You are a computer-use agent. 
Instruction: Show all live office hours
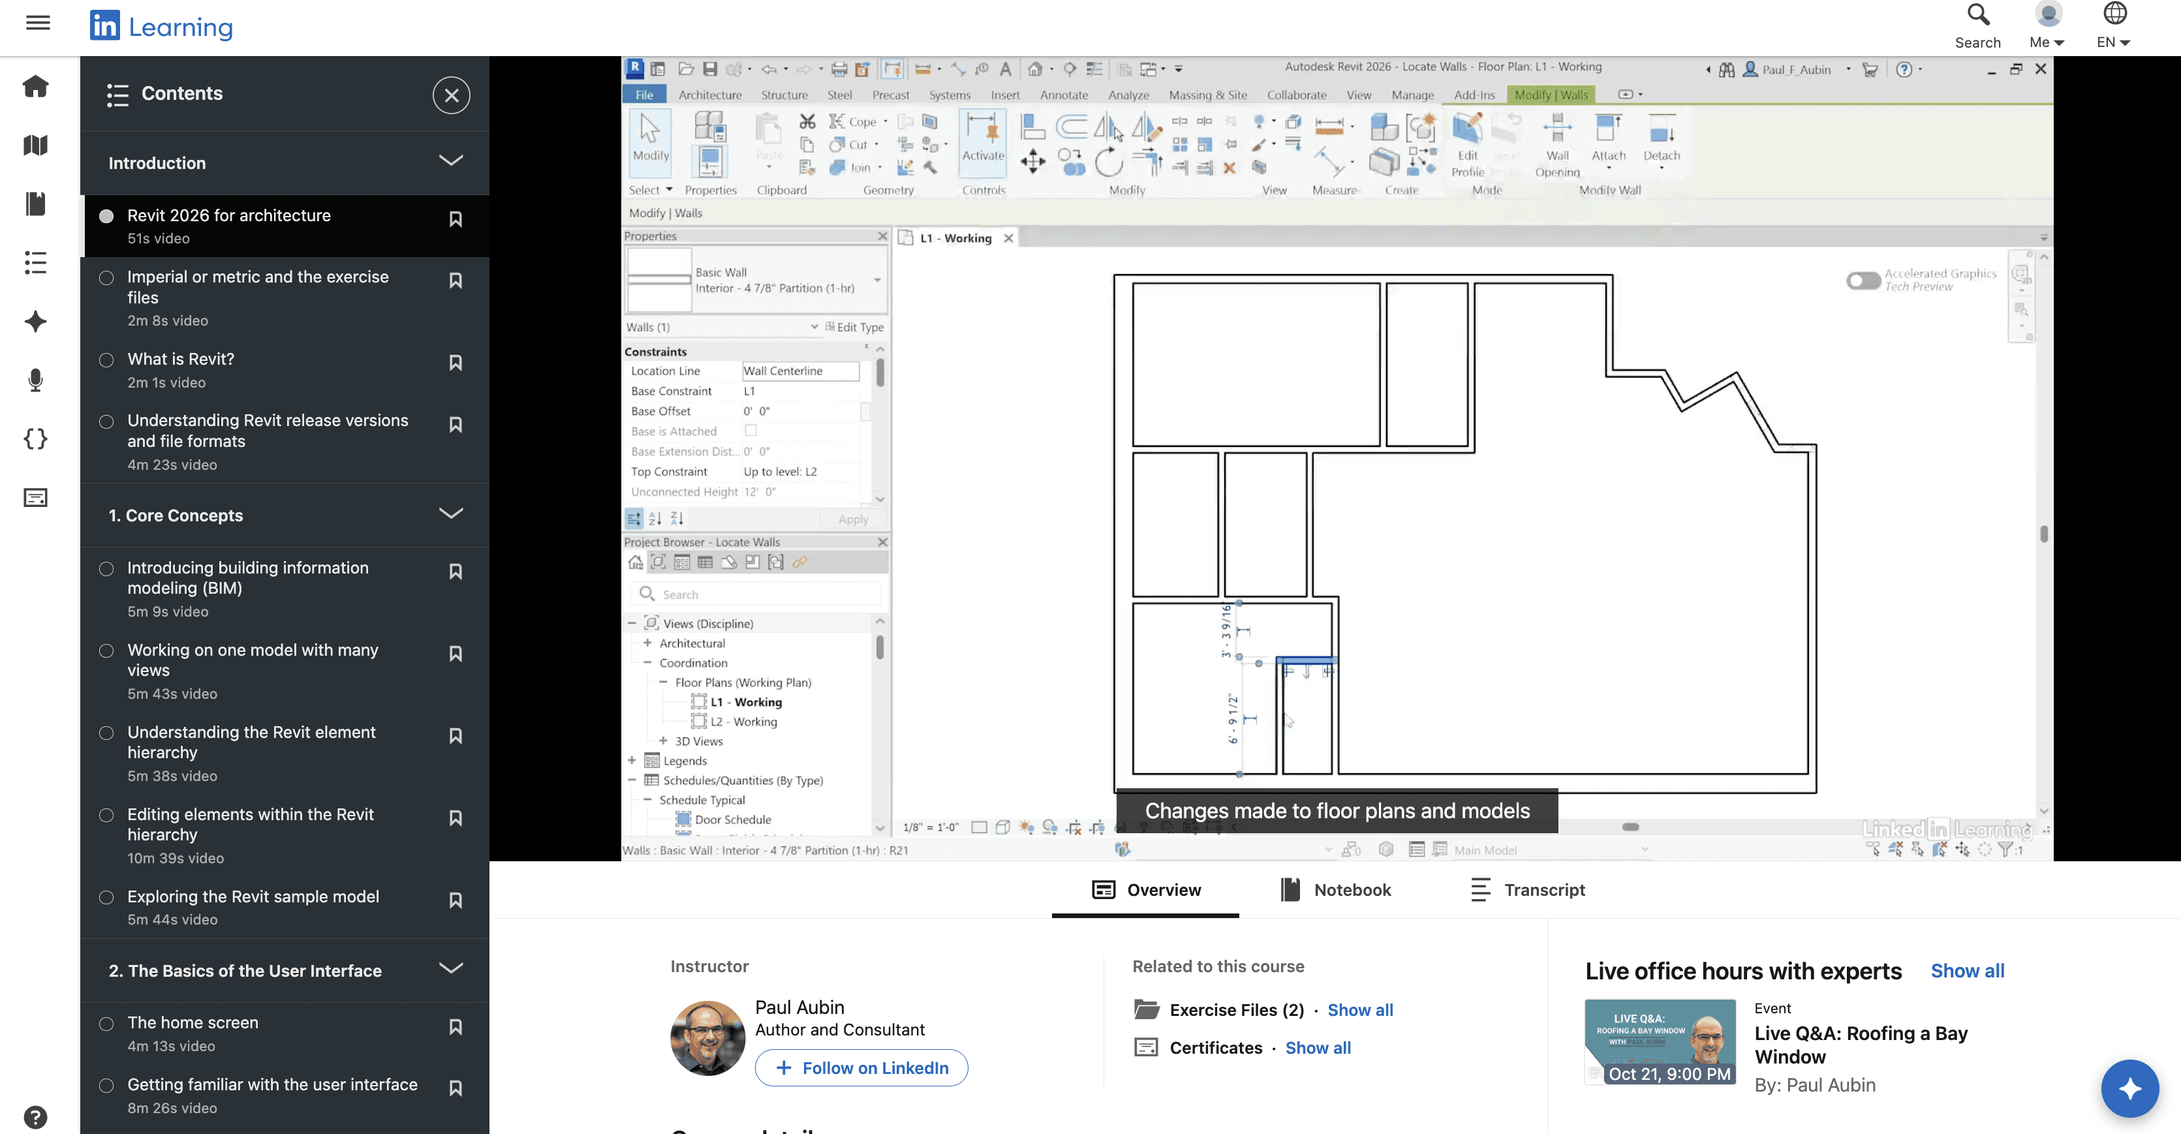click(1967, 971)
